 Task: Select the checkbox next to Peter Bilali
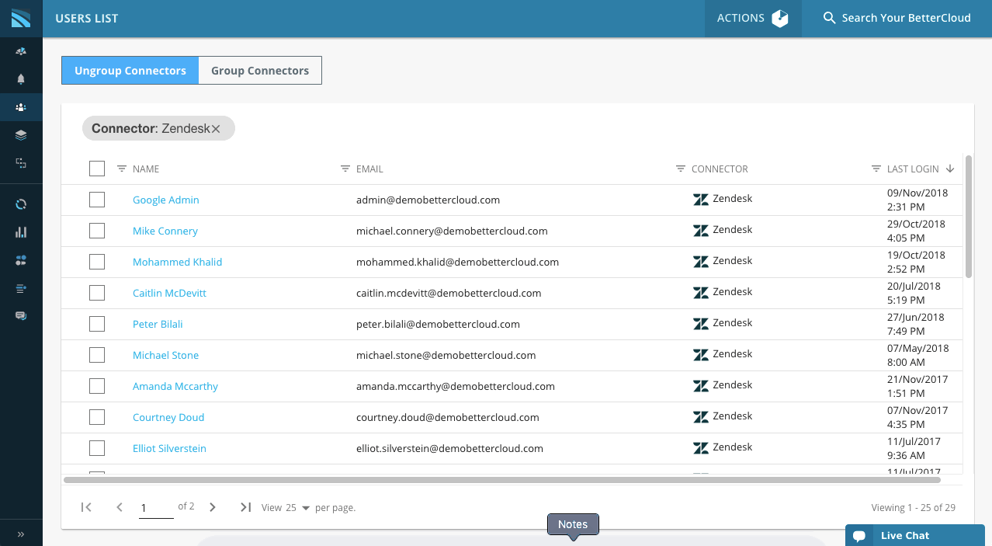(97, 324)
